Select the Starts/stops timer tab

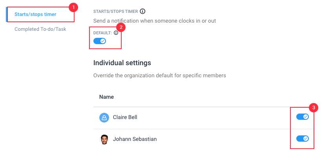tap(35, 14)
